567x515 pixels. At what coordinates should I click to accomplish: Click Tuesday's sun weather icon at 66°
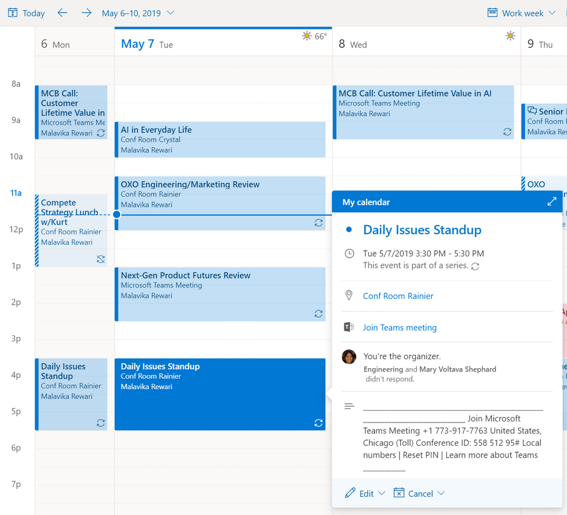[x=306, y=36]
